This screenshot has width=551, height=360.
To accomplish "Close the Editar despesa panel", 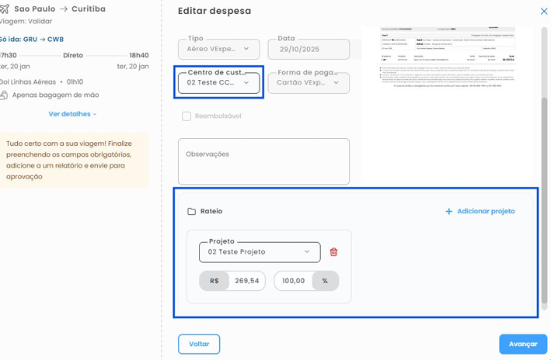I will [543, 11].
